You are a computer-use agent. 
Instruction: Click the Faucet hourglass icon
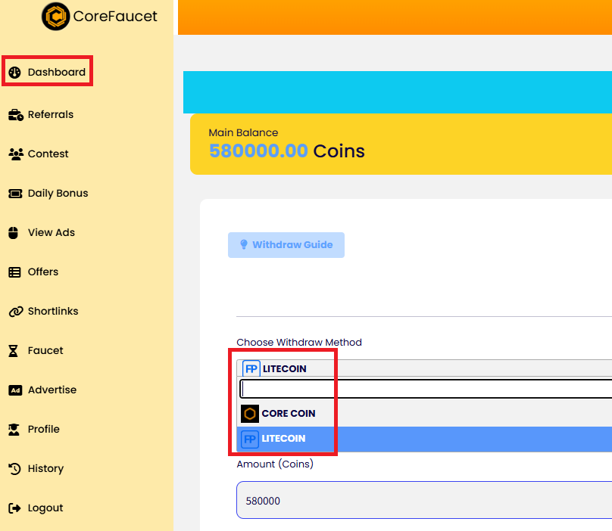(14, 351)
